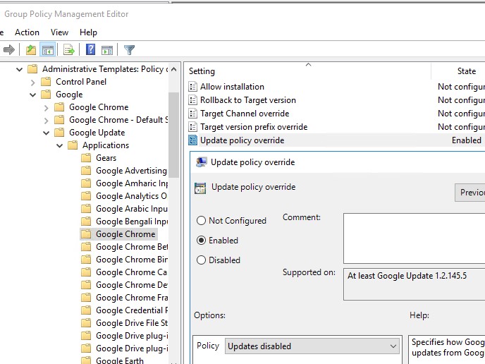
Task: Select Google Chrome Beta in tree
Action: (x=132, y=247)
